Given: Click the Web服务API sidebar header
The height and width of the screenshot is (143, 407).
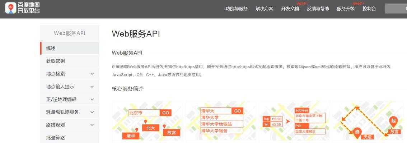Looking at the screenshot, I should [x=70, y=33].
